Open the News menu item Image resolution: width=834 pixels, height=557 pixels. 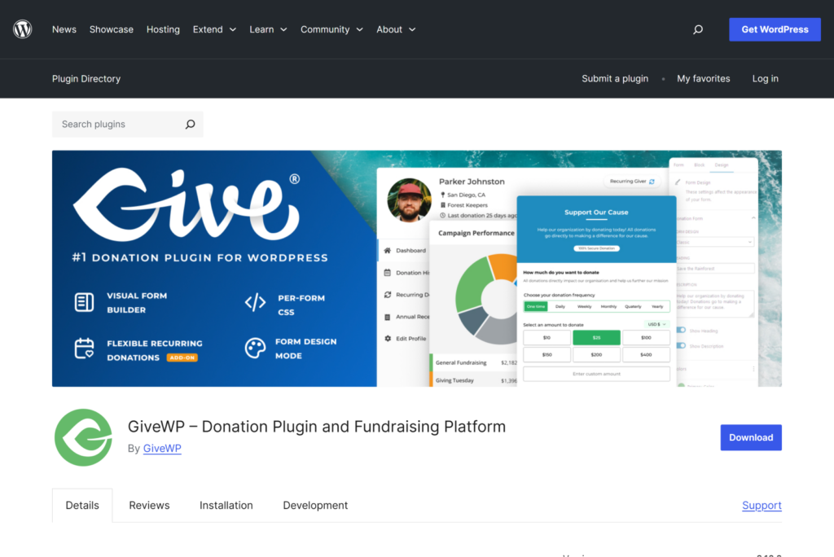coord(64,29)
